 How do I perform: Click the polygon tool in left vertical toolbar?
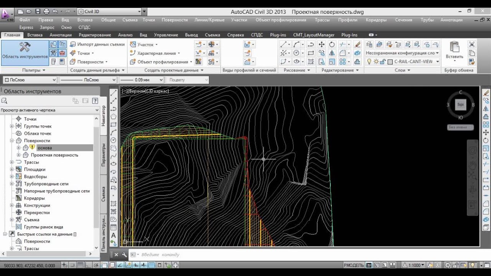coord(114,117)
